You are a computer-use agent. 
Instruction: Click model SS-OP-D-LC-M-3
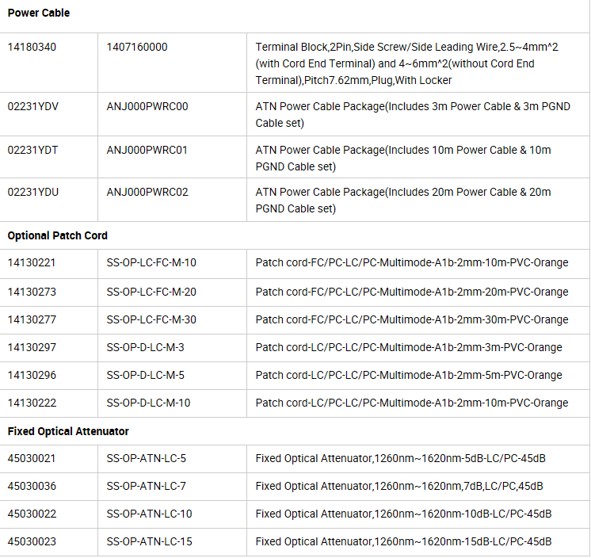[146, 347]
